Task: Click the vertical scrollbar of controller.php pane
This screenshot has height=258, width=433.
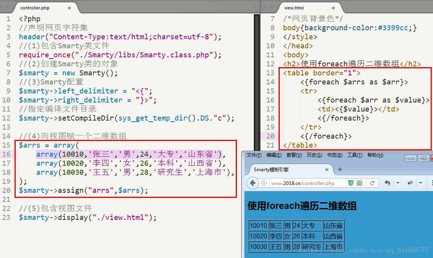Action: click(x=257, y=83)
